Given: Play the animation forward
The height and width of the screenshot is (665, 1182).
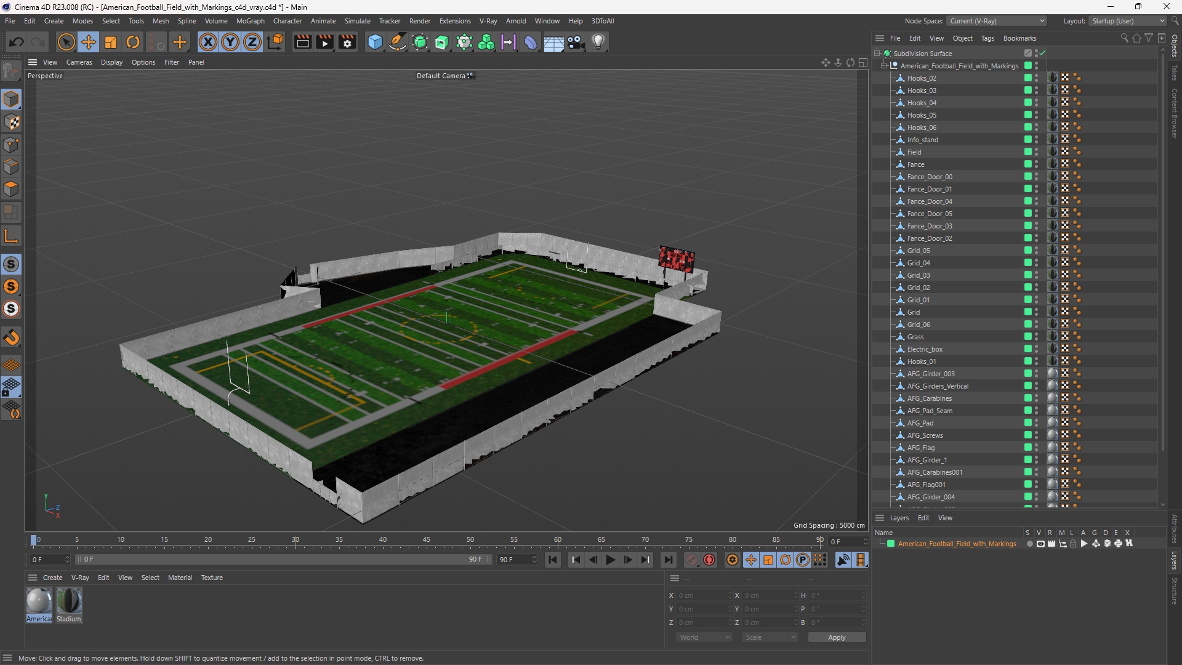Looking at the screenshot, I should tap(610, 560).
